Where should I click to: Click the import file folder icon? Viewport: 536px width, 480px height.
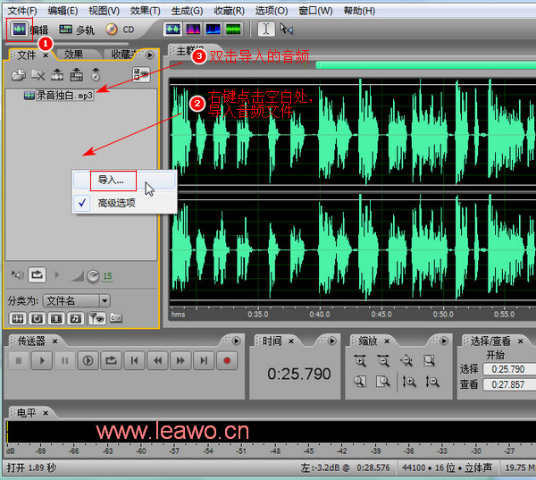[19, 74]
